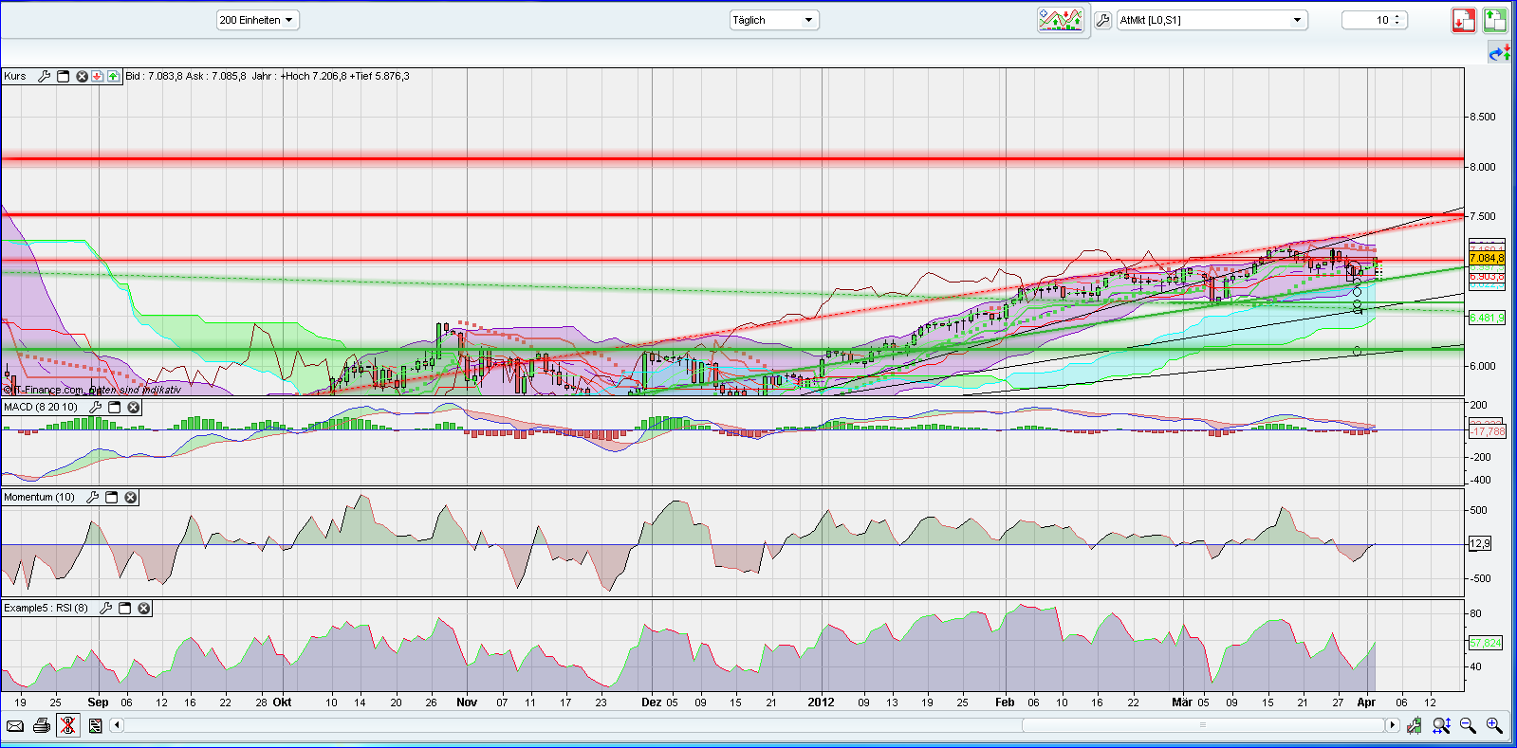
Task: Open the 200 Einheiten units dropdown
Action: point(258,20)
